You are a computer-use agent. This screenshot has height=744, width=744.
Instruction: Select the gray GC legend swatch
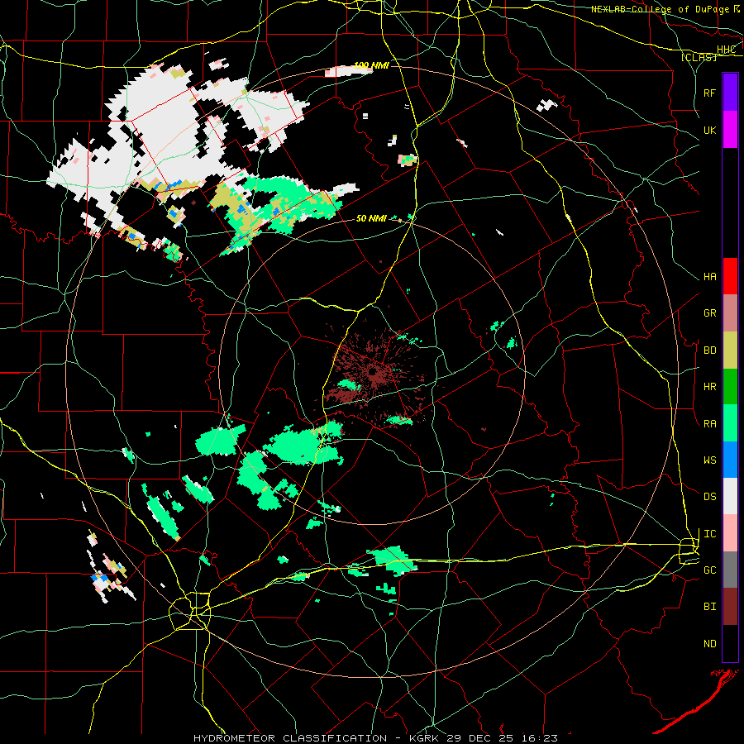point(730,570)
